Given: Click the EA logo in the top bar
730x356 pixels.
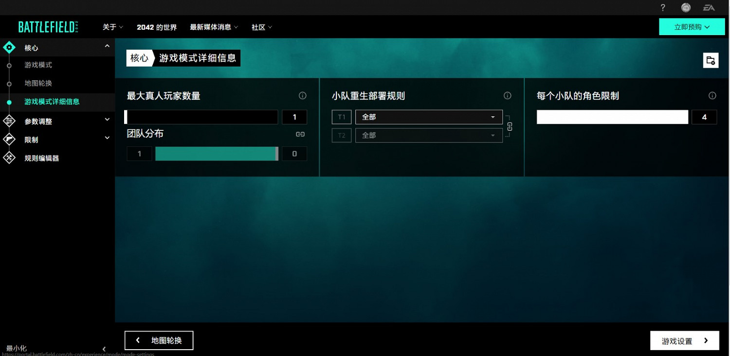Looking at the screenshot, I should [708, 7].
